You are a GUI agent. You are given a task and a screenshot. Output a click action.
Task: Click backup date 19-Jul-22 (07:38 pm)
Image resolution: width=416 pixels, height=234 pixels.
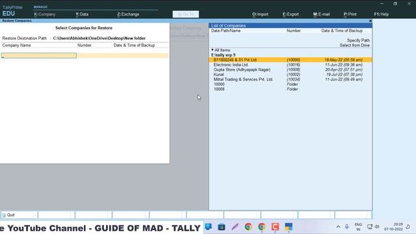(x=344, y=75)
